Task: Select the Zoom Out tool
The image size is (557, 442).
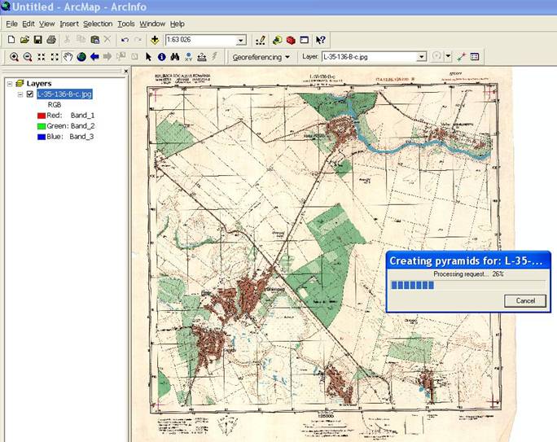Action: click(x=27, y=57)
